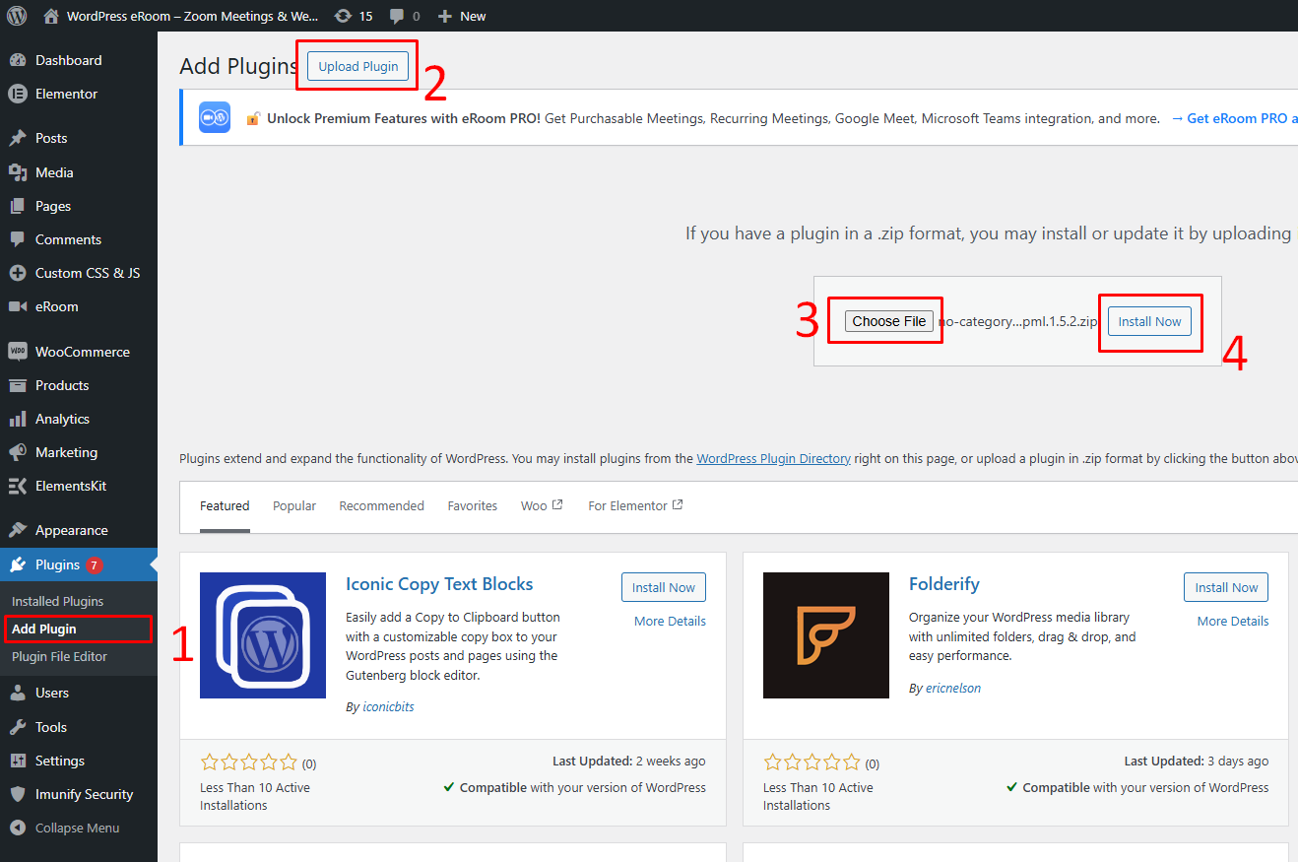This screenshot has height=862, width=1298.
Task: Click the Posts pushpin icon
Action: click(18, 138)
